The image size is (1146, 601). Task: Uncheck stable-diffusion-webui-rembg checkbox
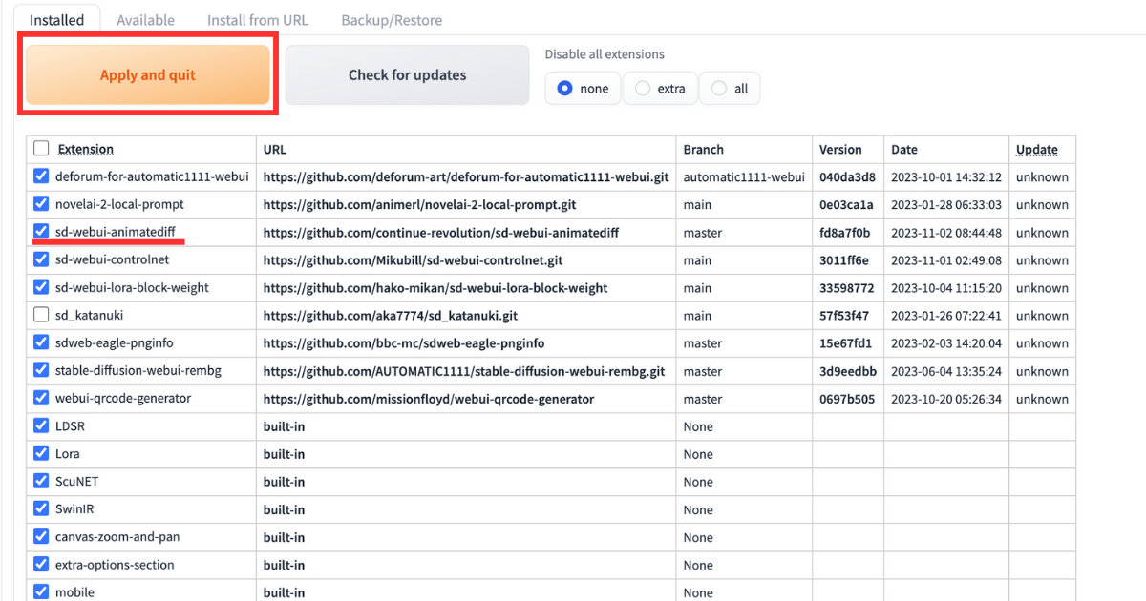41,370
